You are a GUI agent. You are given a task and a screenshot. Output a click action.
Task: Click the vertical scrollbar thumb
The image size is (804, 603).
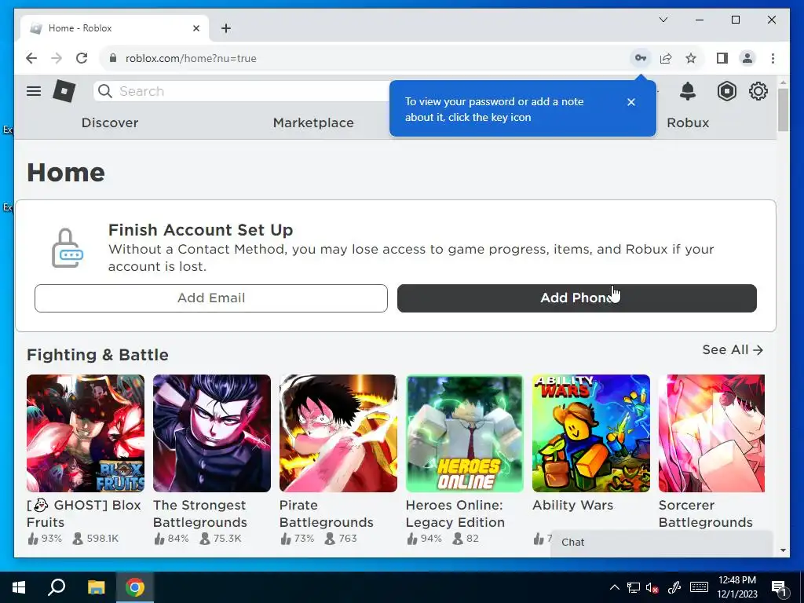click(783, 110)
